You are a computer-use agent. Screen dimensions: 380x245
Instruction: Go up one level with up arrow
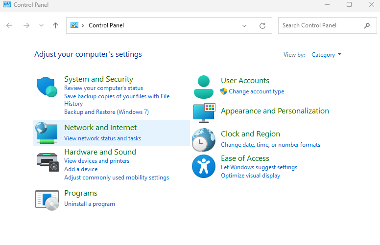click(x=55, y=25)
